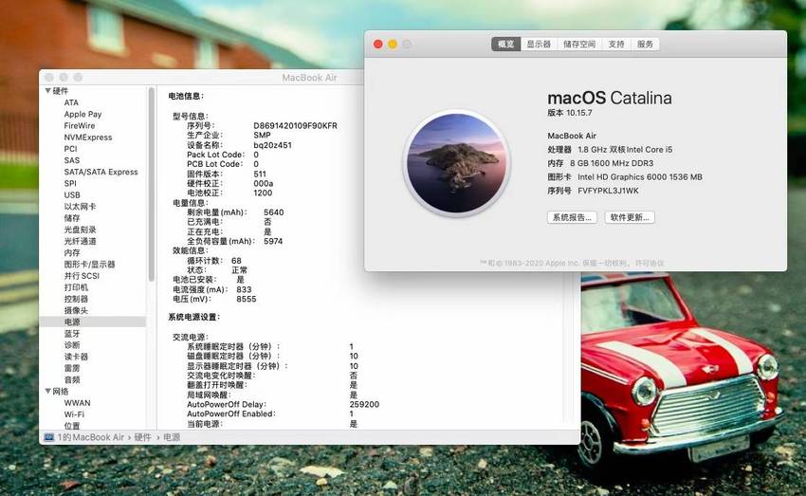Select 内存 in the sidebar
Viewport: 806px width, 496px height.
click(x=72, y=253)
